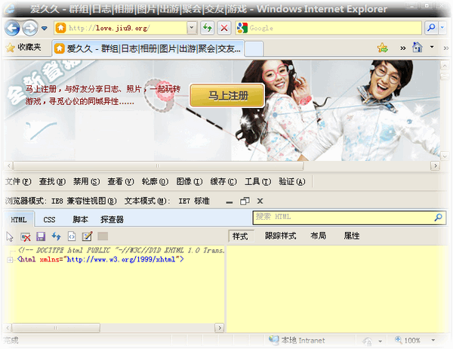Open the 工具(T) menu
Image resolution: width=453 pixels, height=349 pixels.
tap(257, 181)
